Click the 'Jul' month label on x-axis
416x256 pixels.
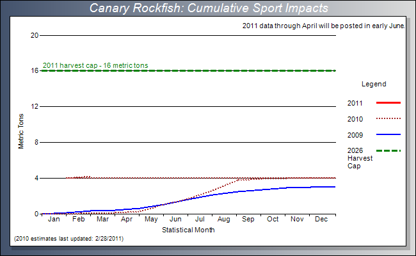[200, 220]
